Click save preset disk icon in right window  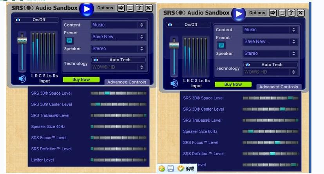221,45
